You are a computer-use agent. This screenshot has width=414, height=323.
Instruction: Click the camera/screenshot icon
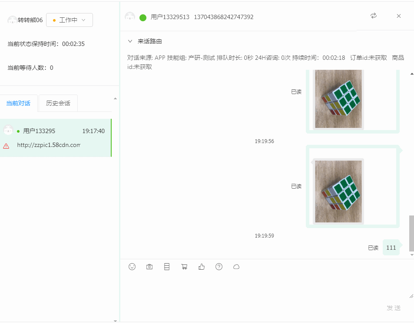(149, 267)
